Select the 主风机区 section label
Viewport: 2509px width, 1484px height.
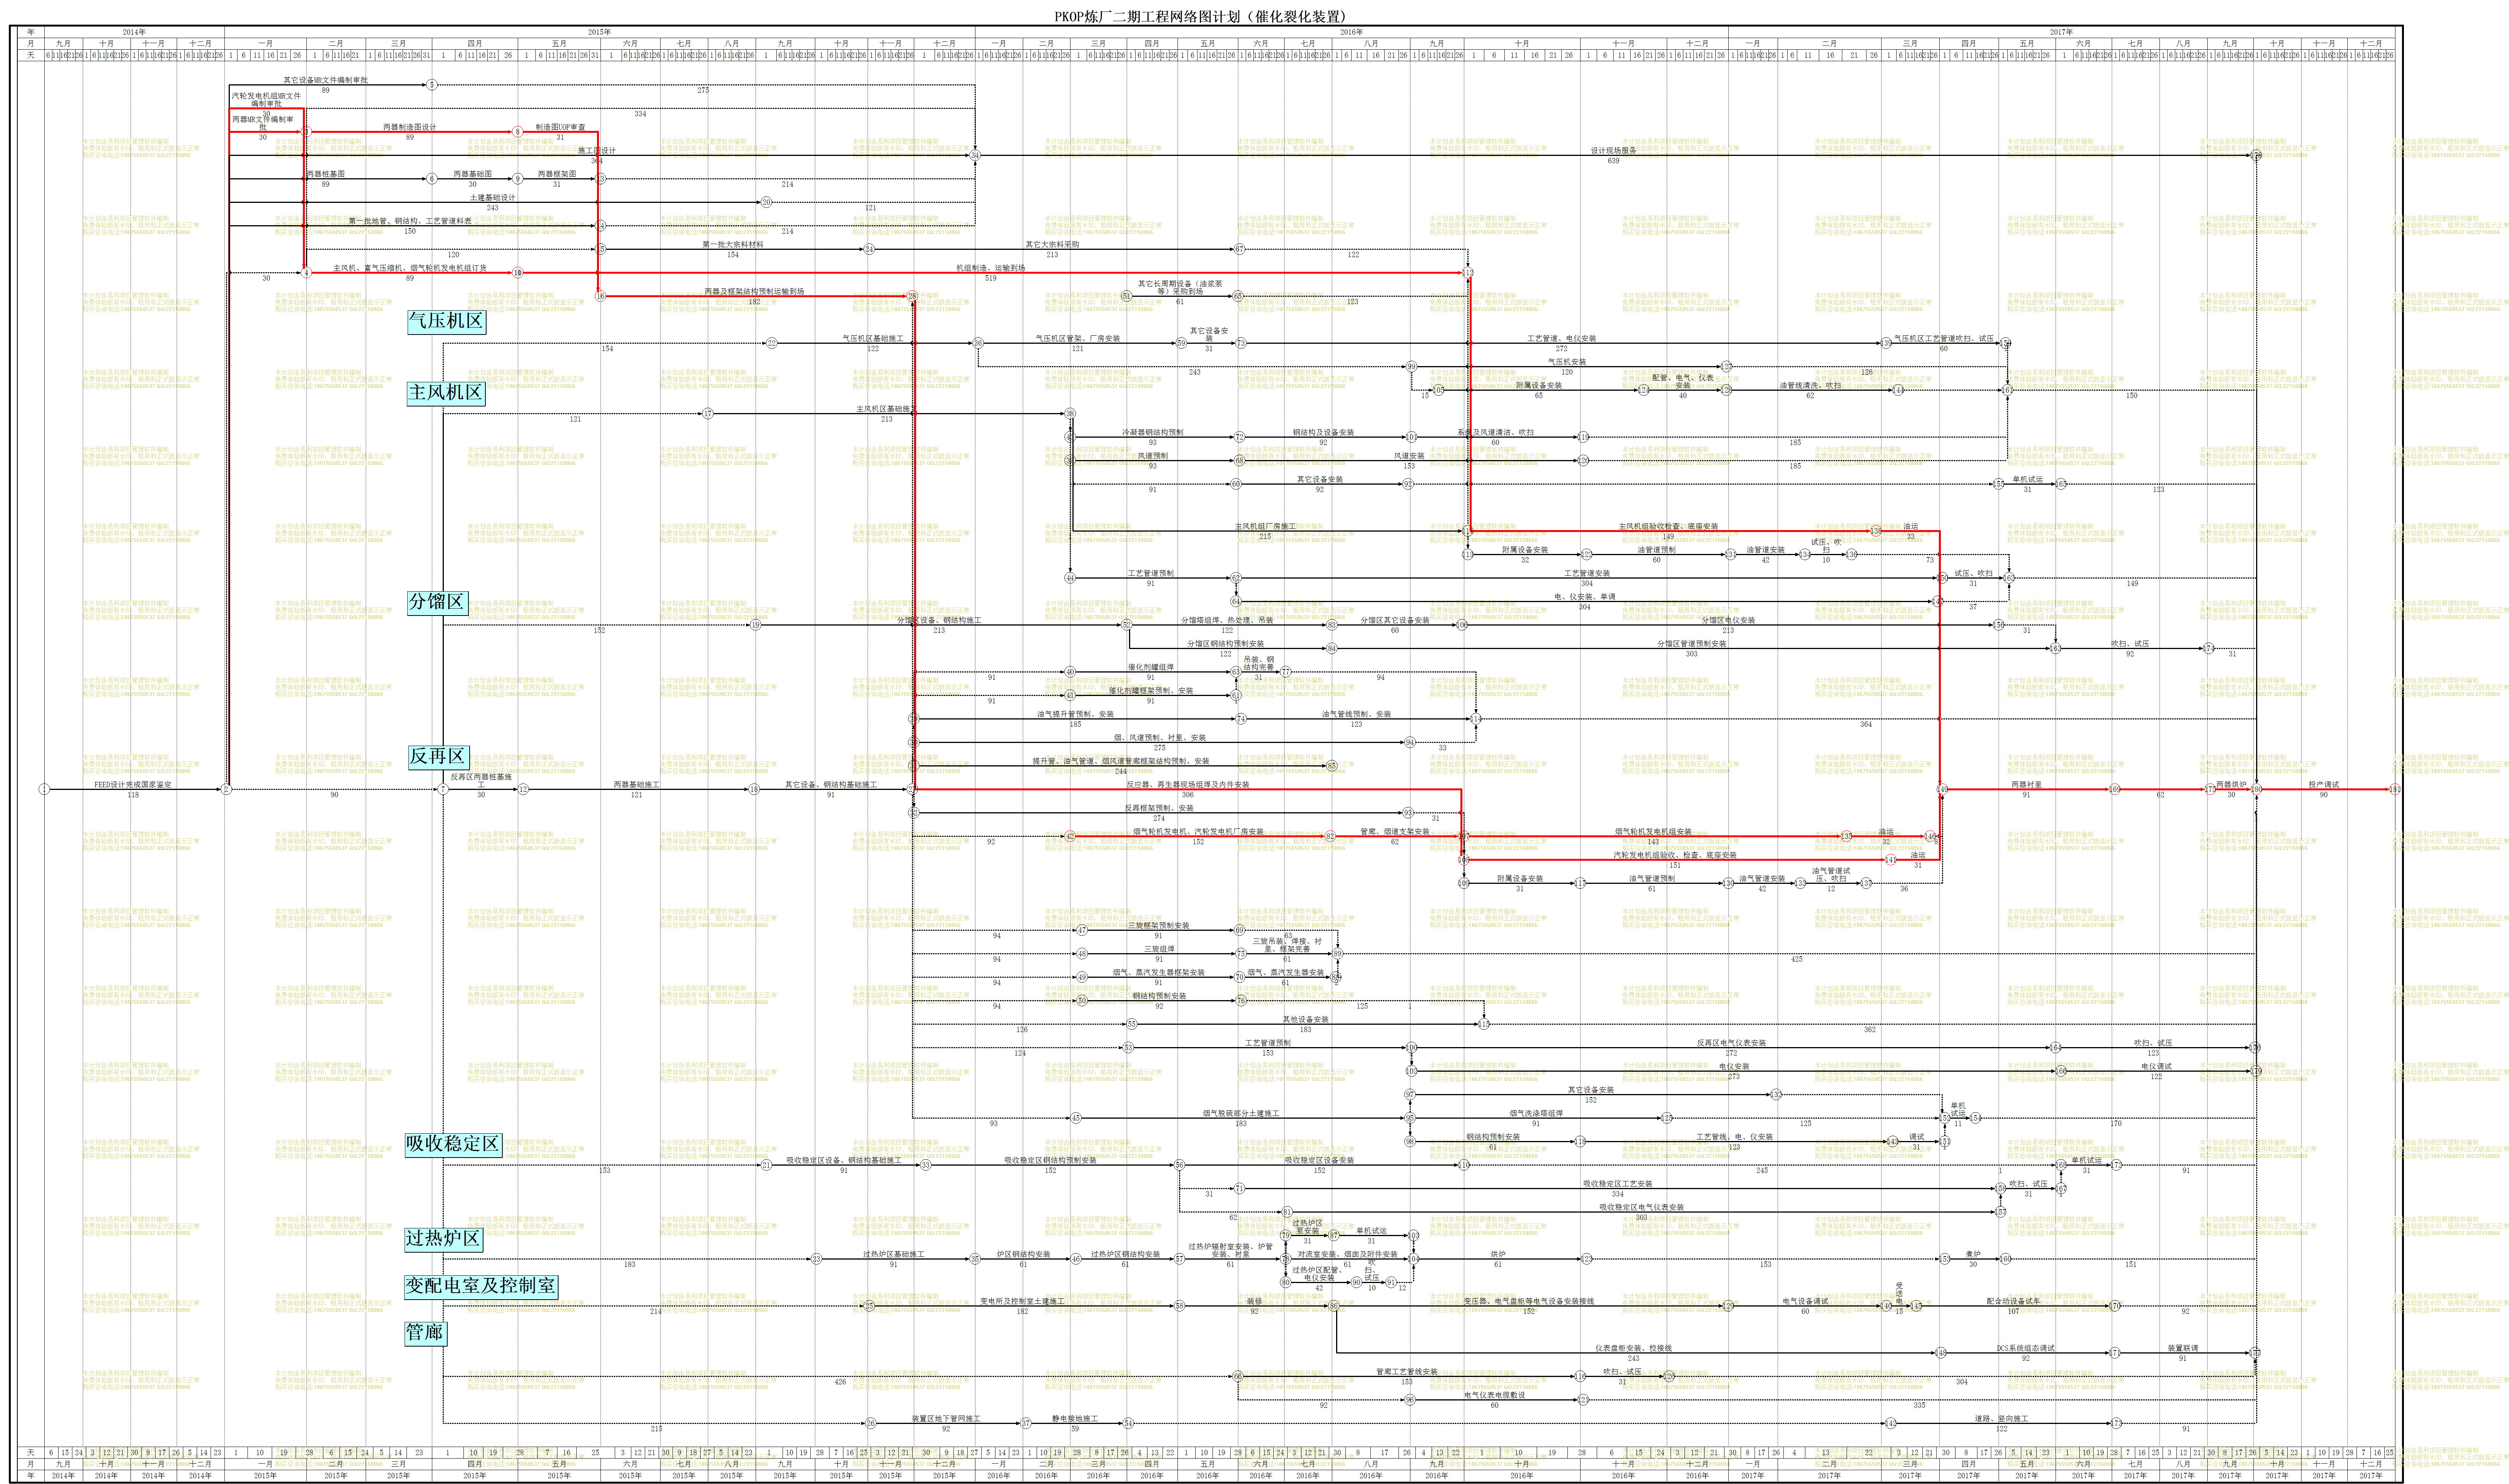(446, 393)
